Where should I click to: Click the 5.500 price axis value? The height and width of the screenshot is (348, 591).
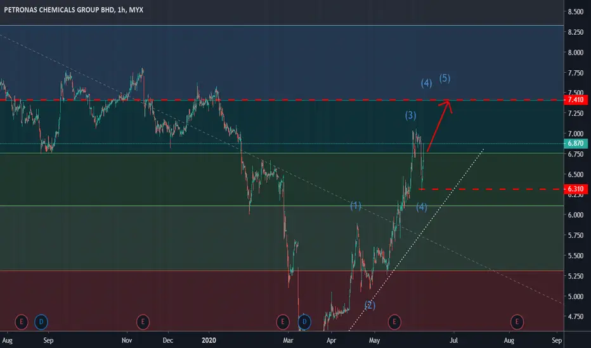point(576,256)
